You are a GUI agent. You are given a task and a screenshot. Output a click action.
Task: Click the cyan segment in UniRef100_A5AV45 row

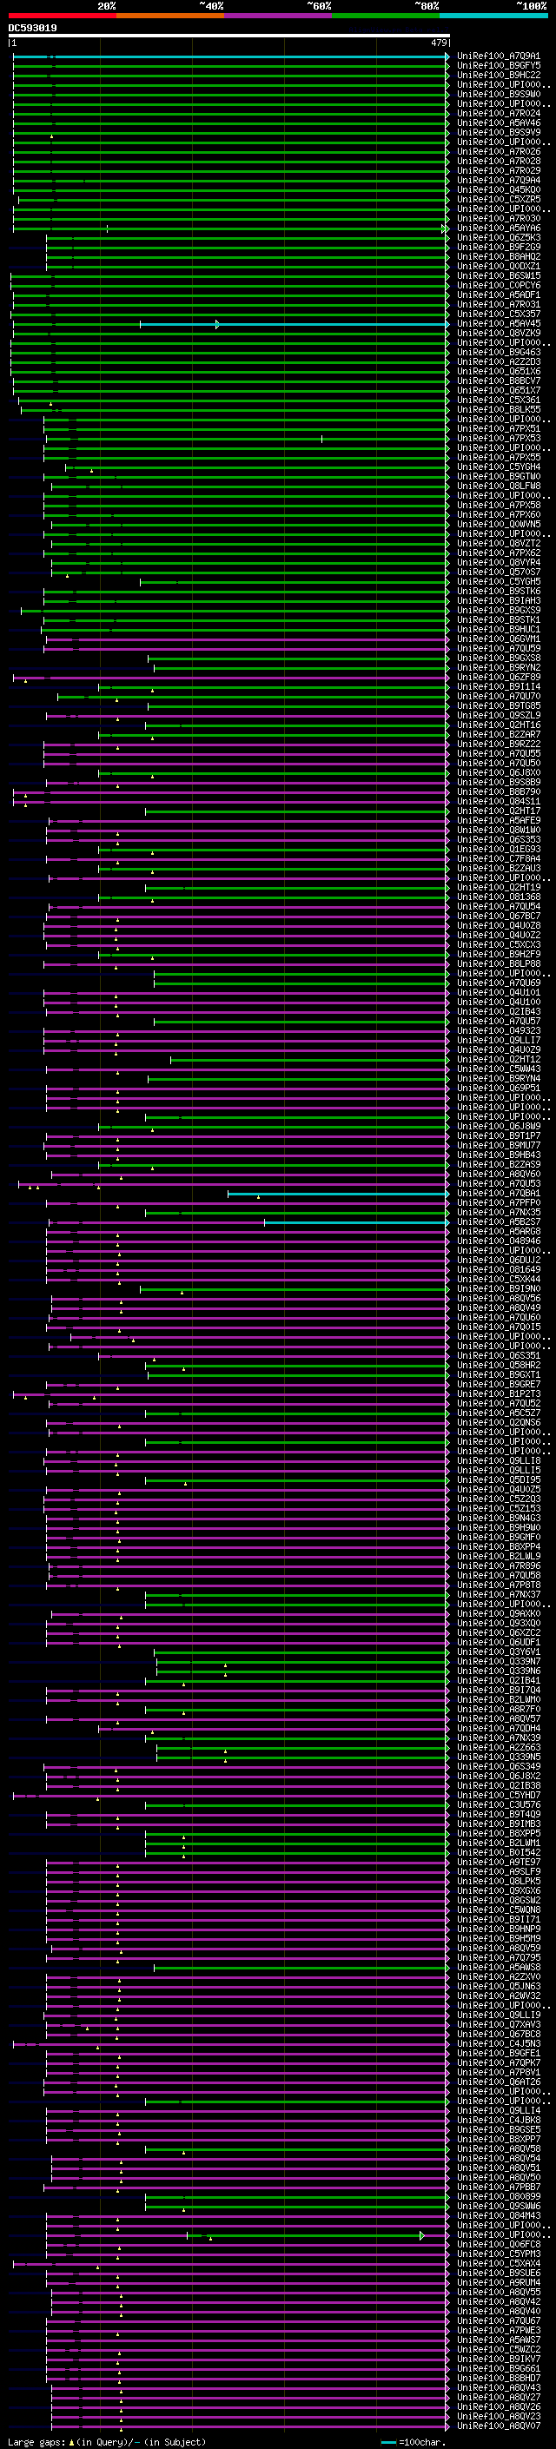tap(294, 324)
